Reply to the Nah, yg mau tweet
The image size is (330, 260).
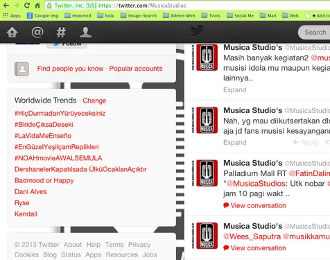[x=306, y=142]
